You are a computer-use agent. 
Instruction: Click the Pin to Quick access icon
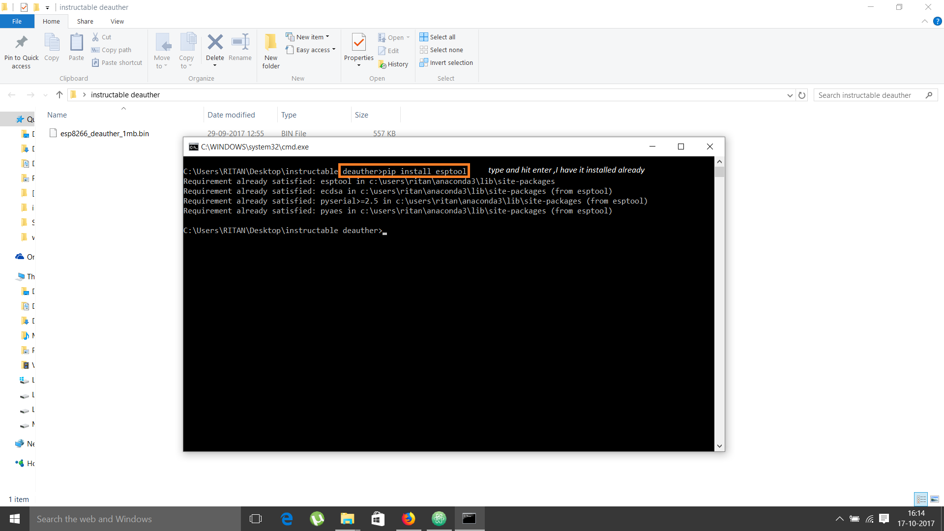(21, 43)
